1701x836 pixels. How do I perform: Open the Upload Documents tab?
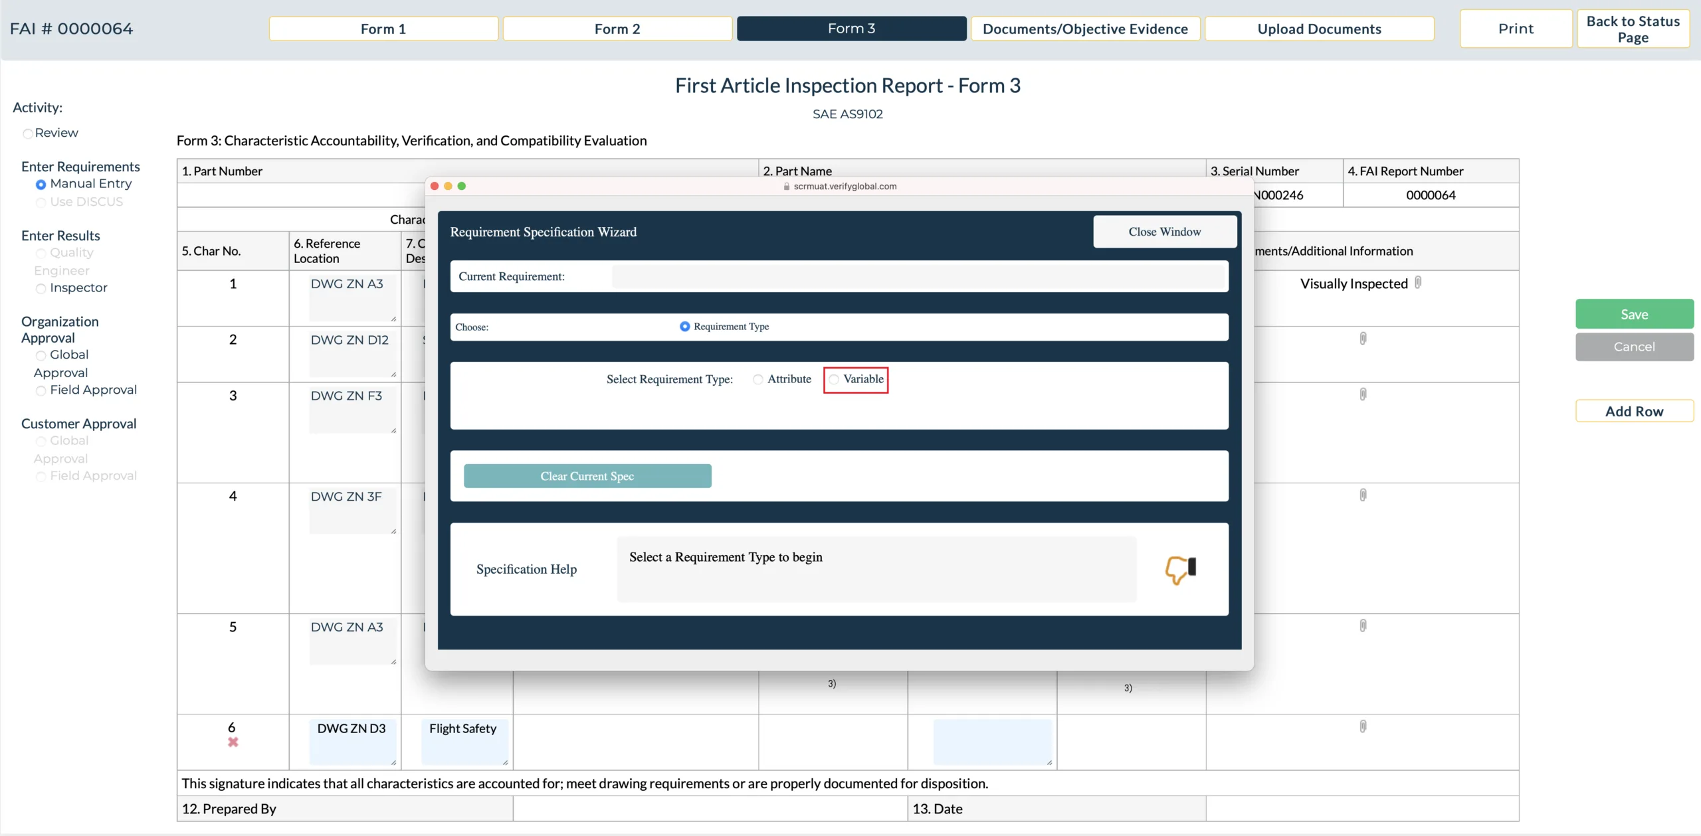(1319, 29)
